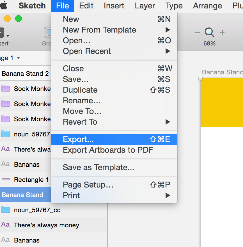Screen dimensions: 243x247
Task: Select third Sock Monkey folder layer
Action: click(x=26, y=119)
